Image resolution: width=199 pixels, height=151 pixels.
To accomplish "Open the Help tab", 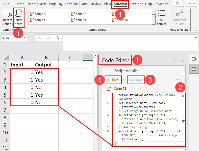I will point(148,4).
